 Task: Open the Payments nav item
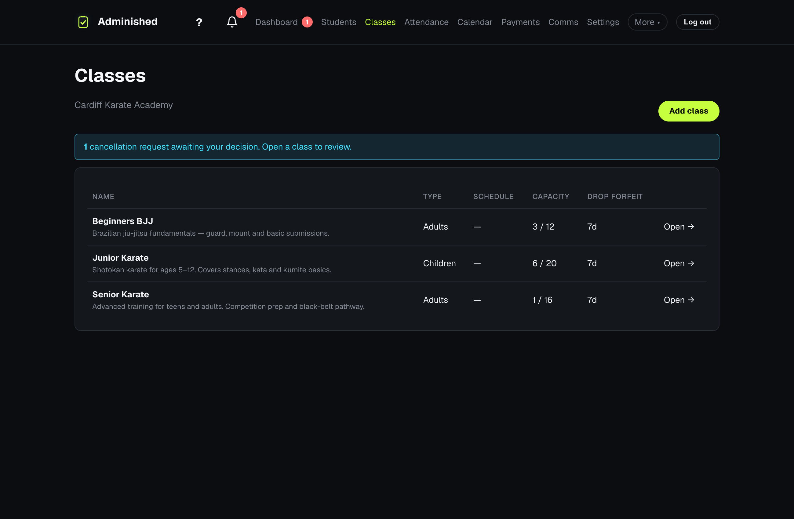(520, 22)
